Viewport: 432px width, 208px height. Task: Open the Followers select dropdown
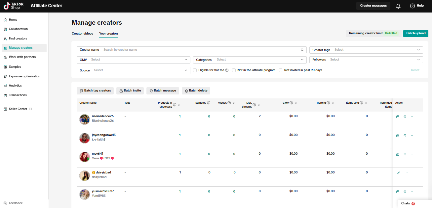[366, 60]
